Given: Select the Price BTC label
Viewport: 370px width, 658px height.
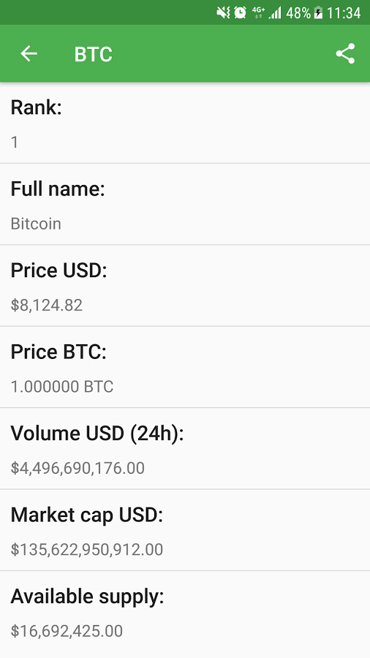Looking at the screenshot, I should 58,351.
